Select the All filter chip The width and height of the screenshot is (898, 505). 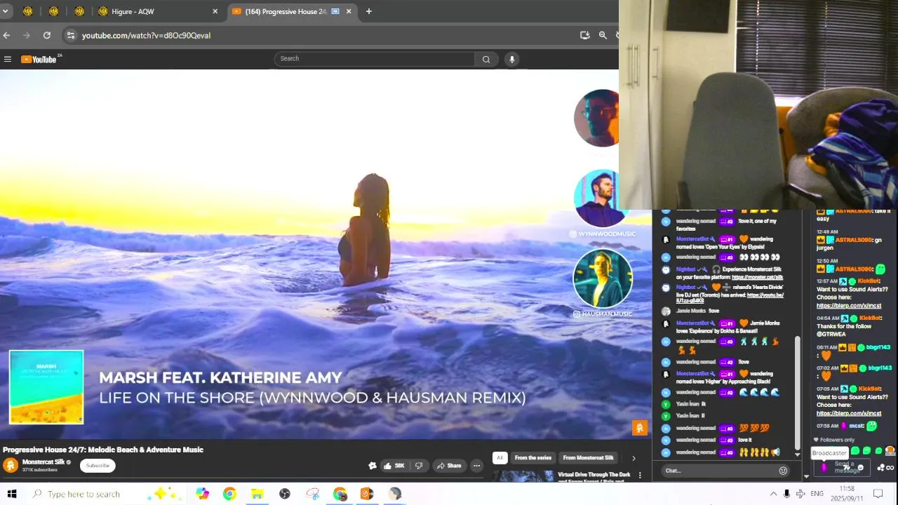coord(500,458)
